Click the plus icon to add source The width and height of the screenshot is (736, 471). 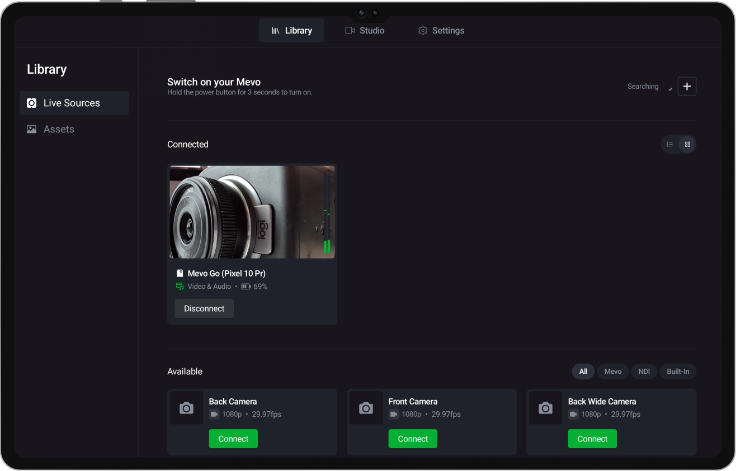click(x=687, y=87)
